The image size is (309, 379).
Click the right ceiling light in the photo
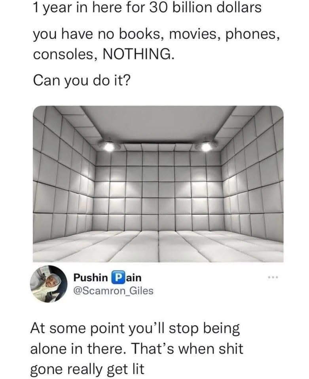(207, 146)
